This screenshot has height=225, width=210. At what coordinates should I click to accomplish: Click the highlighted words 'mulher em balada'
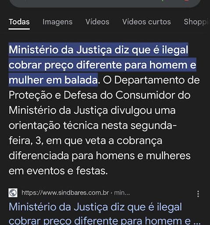pyautogui.click(x=53, y=80)
